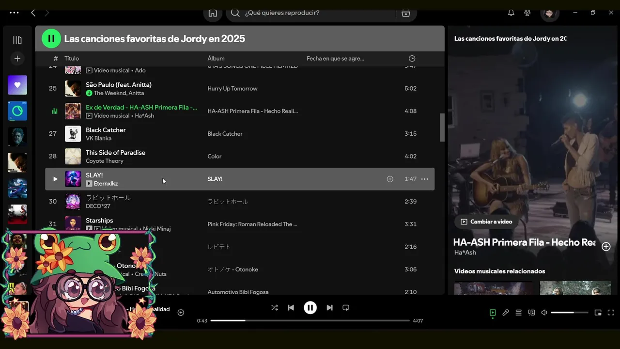This screenshot has width=620, height=349.
Task: Toggle shuffle playback
Action: (275, 308)
